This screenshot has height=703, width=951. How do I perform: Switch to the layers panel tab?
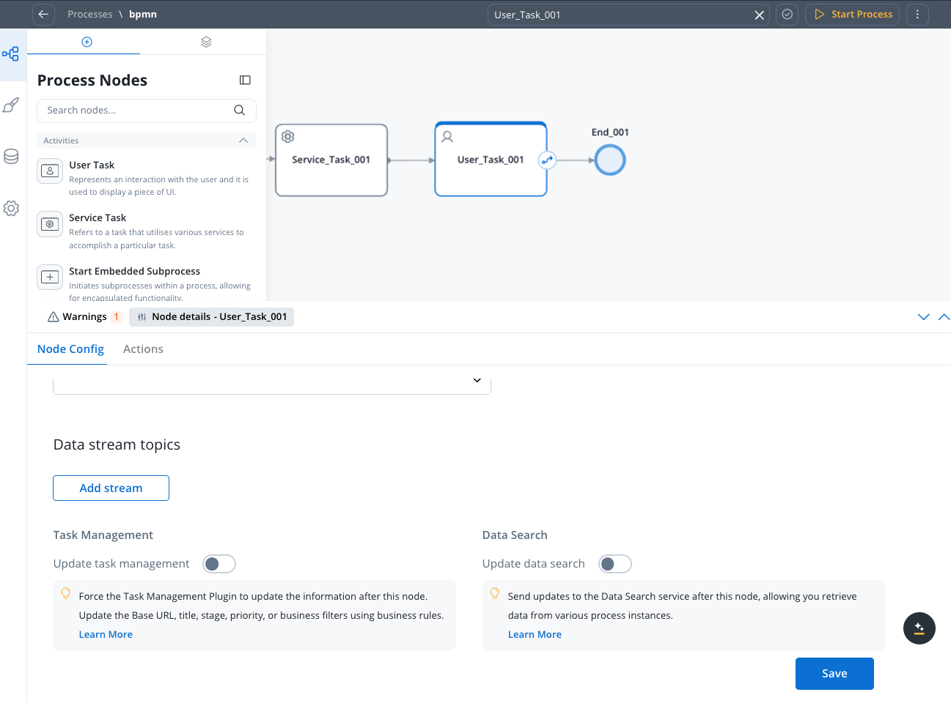[206, 42]
